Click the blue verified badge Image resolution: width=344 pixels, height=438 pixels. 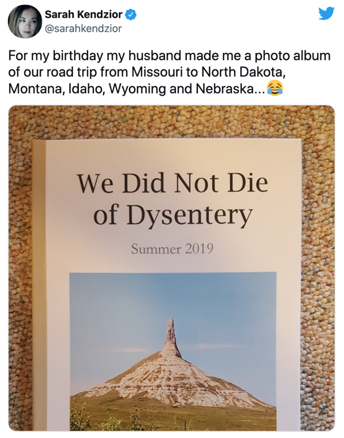pos(131,14)
